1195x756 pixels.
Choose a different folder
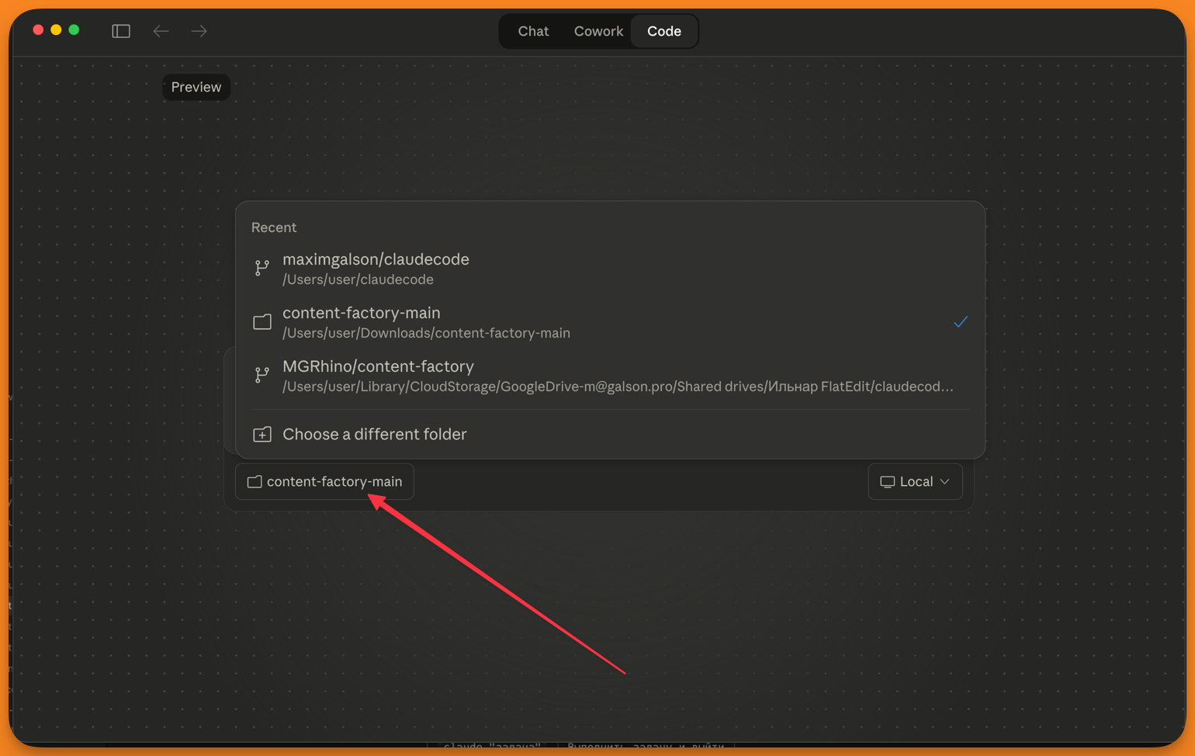pyautogui.click(x=610, y=434)
